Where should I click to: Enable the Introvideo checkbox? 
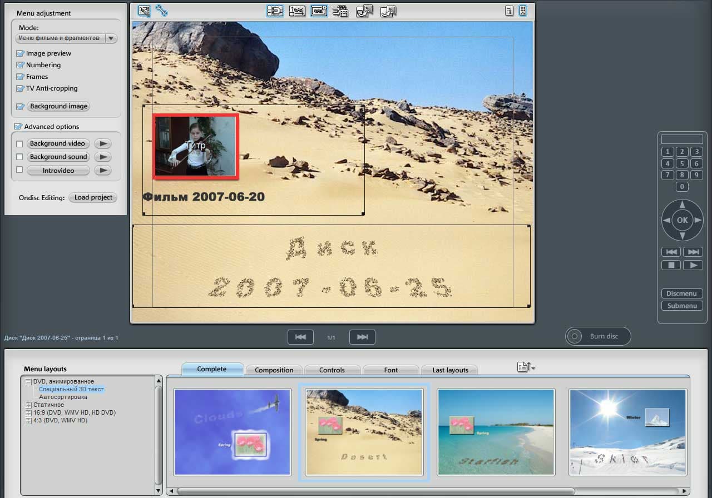tap(19, 170)
